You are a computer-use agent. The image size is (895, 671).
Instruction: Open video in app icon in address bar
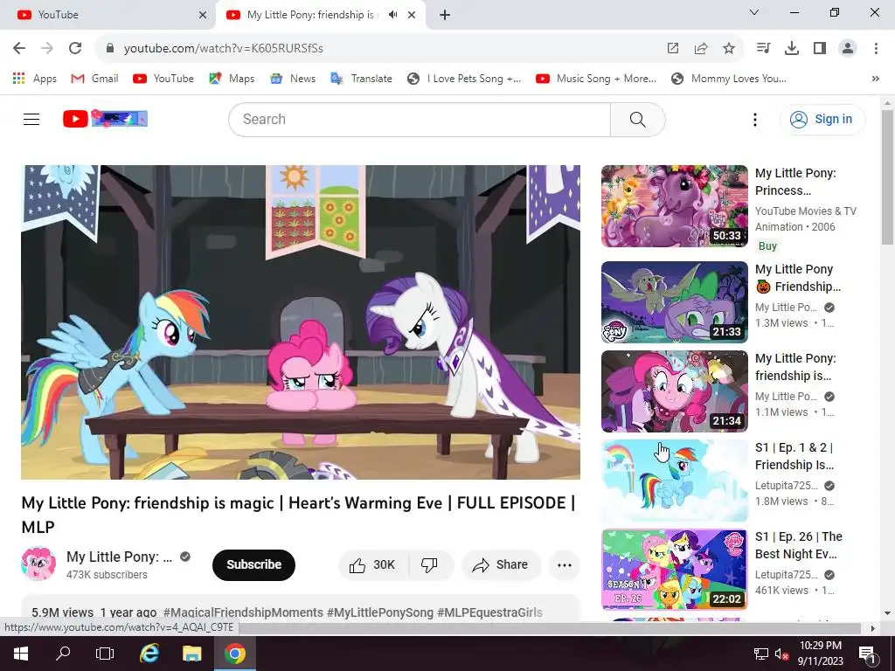pyautogui.click(x=672, y=48)
